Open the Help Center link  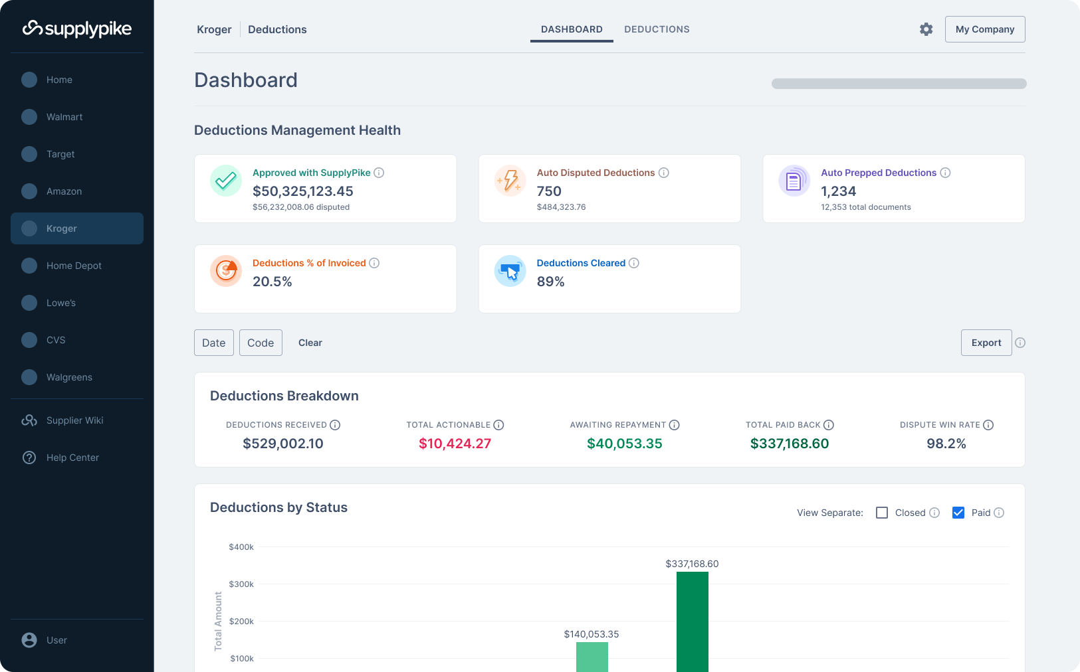pos(72,458)
